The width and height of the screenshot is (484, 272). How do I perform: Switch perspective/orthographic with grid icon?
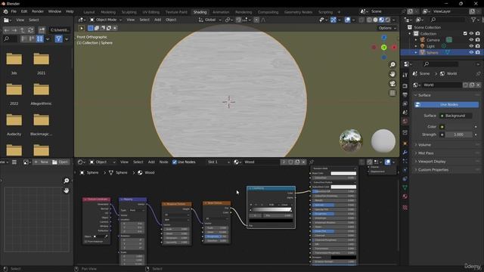[x=392, y=93]
